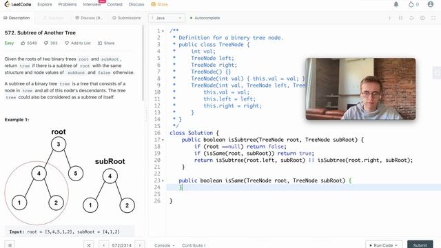This screenshot has height=248, width=441.
Task: Switch to the Submissions tab
Action: click(x=127, y=18)
